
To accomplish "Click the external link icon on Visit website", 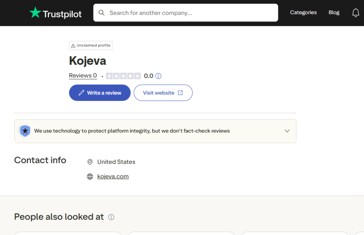I will 180,93.
